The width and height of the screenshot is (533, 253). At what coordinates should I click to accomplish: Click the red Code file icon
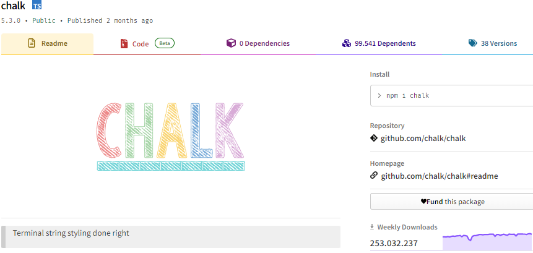[124, 44]
